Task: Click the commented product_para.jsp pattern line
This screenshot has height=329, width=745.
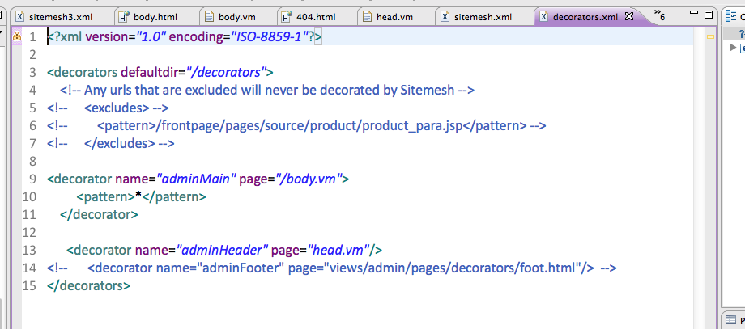Action: [296, 126]
